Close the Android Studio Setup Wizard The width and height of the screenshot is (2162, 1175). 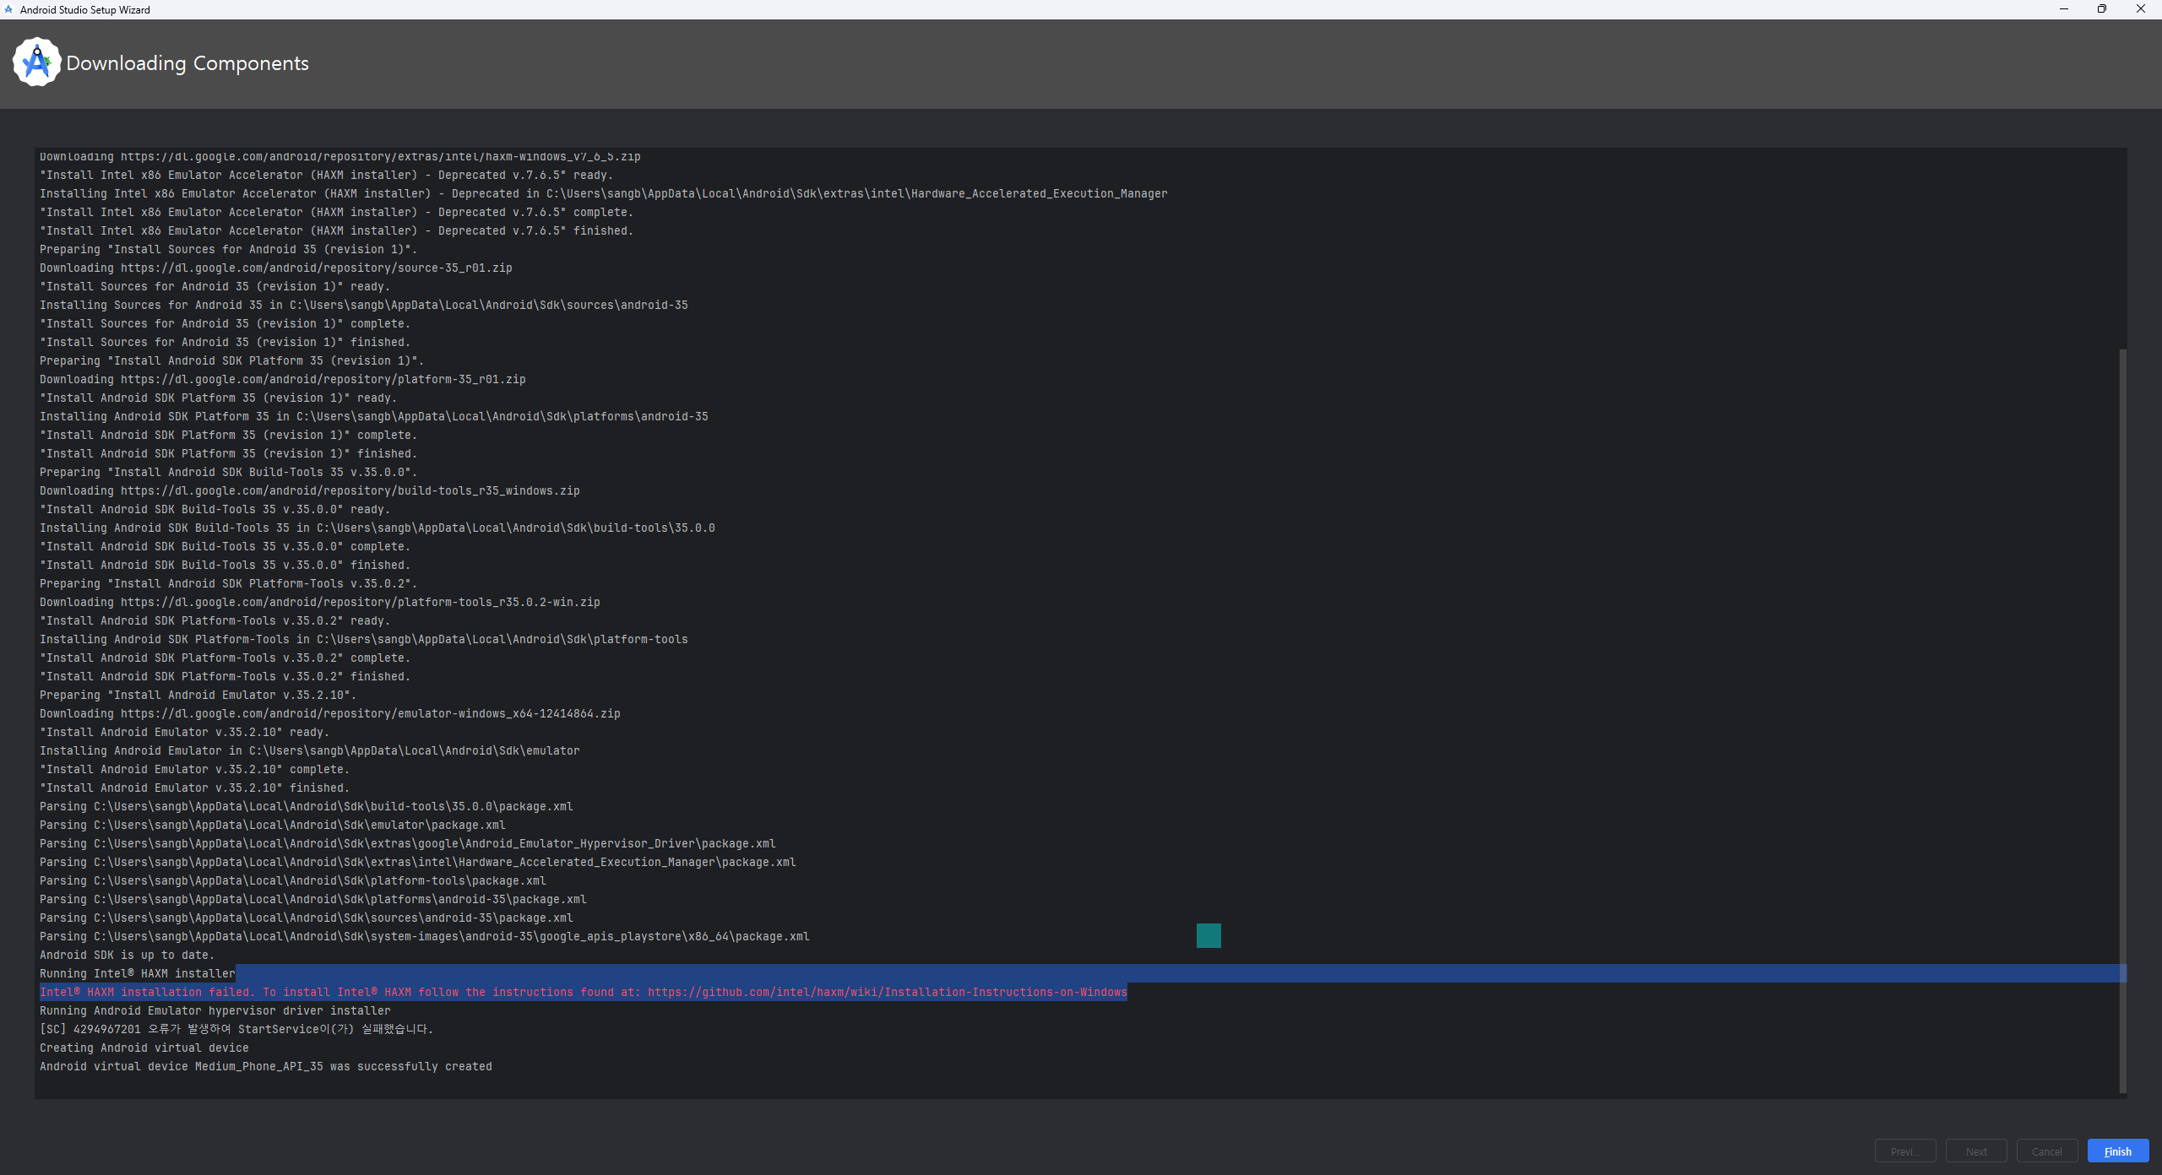[2140, 9]
